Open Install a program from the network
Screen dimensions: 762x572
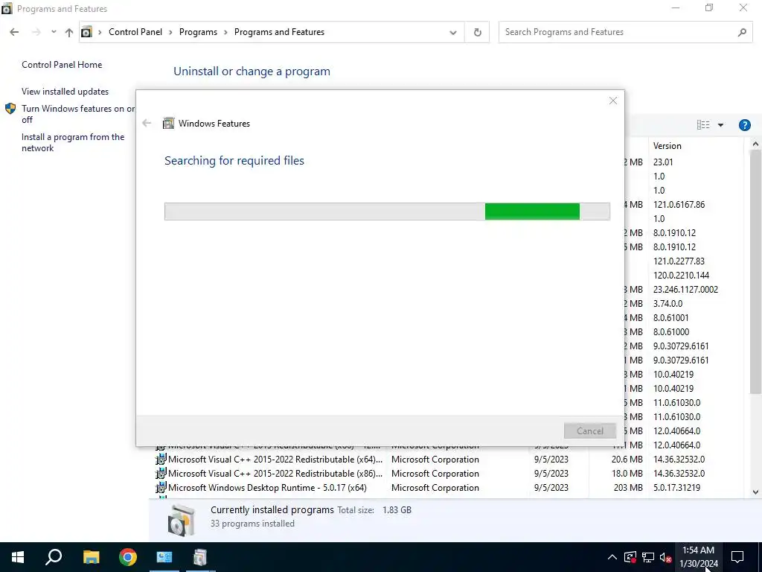coord(73,142)
